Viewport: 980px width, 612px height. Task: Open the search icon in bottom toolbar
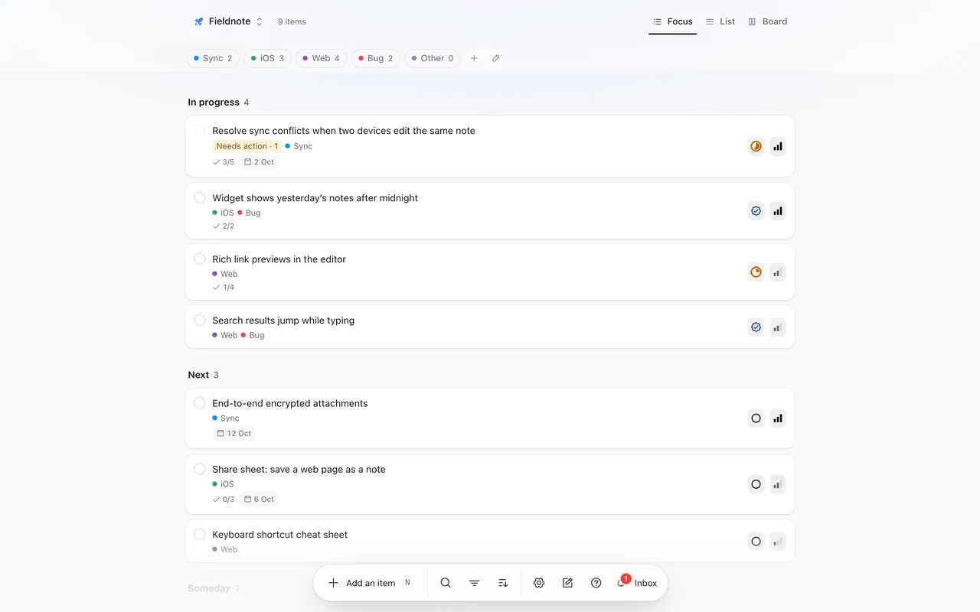tap(446, 583)
